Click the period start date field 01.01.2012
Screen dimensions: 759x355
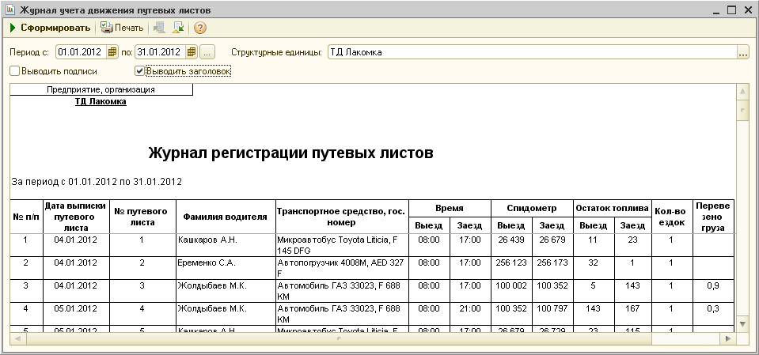[x=80, y=52]
